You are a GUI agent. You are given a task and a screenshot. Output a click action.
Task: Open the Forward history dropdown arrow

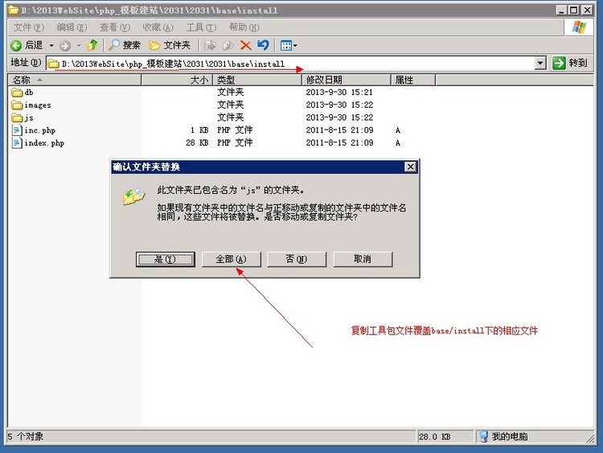click(79, 45)
